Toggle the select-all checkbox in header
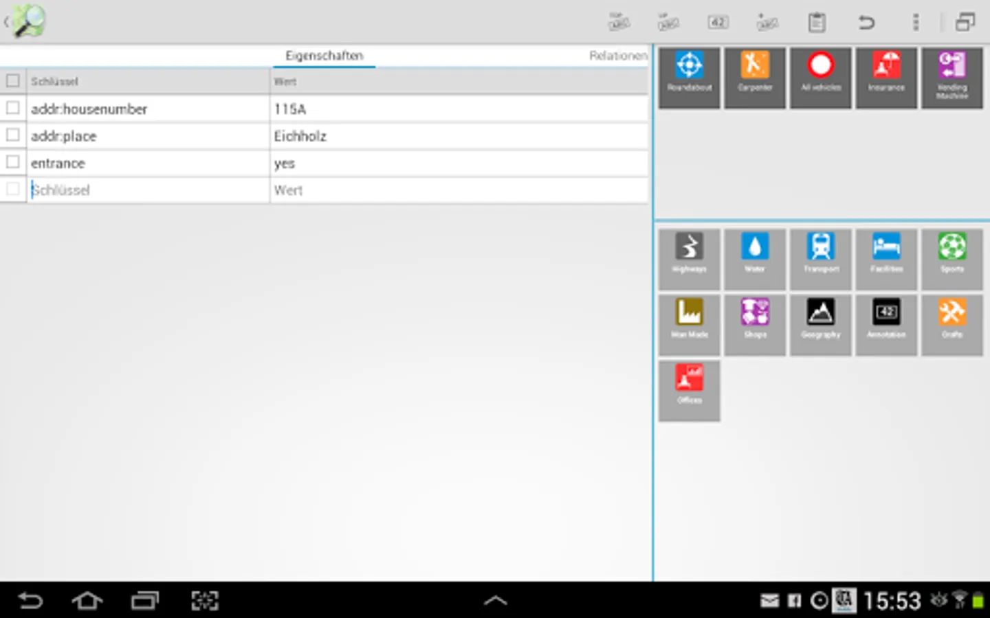This screenshot has width=990, height=618. click(12, 81)
